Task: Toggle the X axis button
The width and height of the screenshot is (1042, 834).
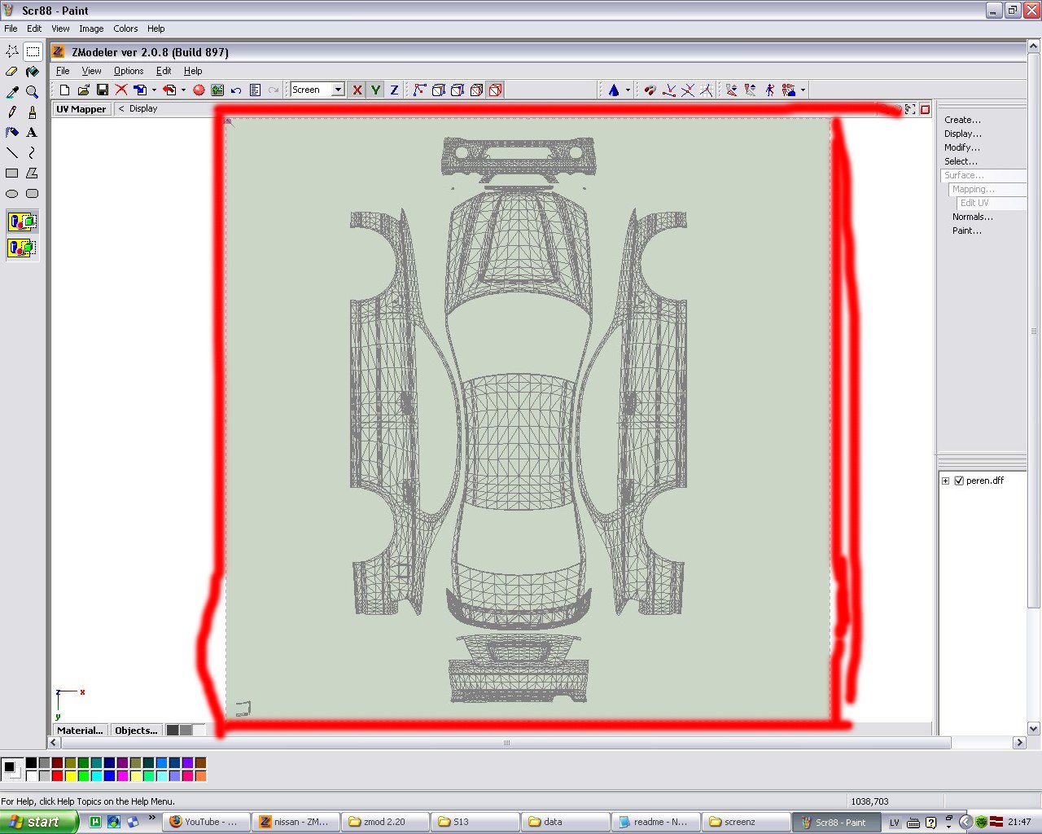Action: pyautogui.click(x=357, y=90)
